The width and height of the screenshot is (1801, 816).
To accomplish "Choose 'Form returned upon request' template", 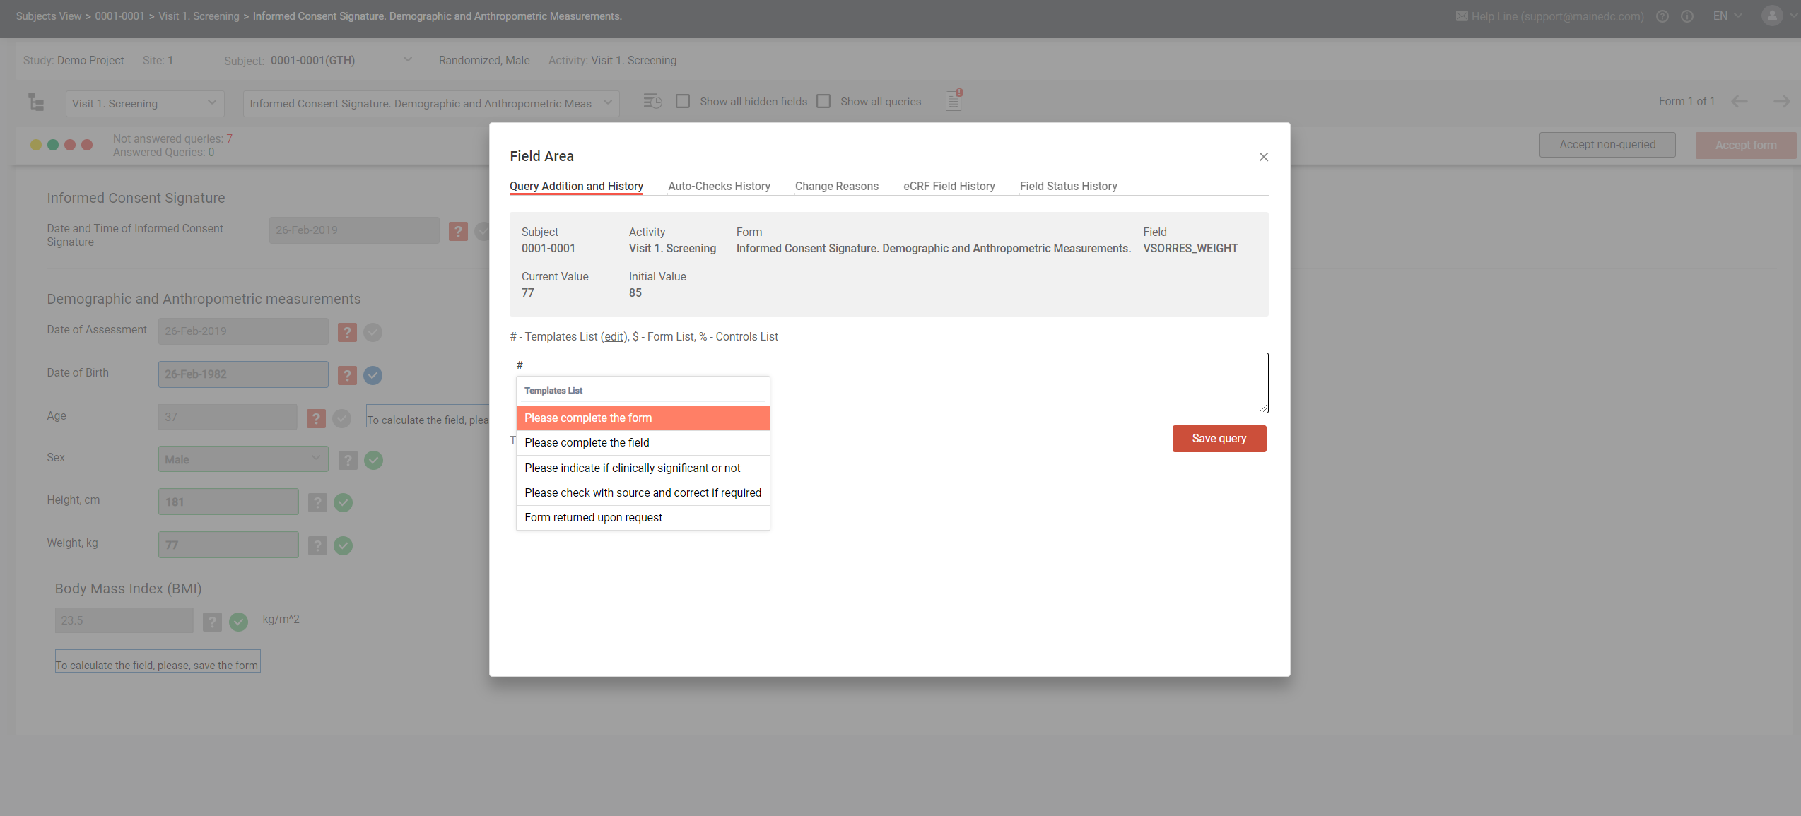I will pos(593,518).
